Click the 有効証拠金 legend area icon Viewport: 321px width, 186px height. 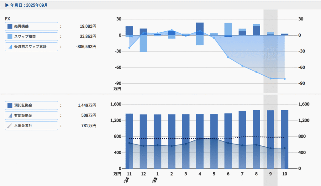[x=10, y=116]
